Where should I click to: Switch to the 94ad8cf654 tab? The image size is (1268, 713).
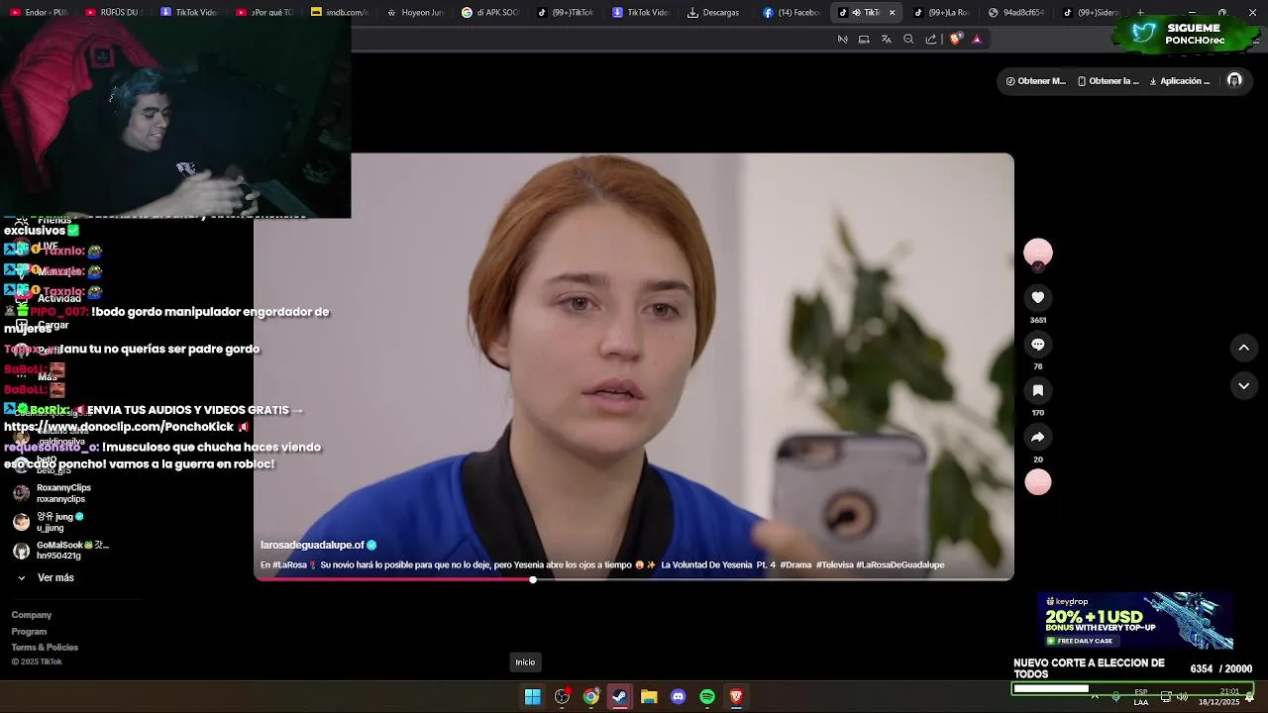click(1017, 13)
